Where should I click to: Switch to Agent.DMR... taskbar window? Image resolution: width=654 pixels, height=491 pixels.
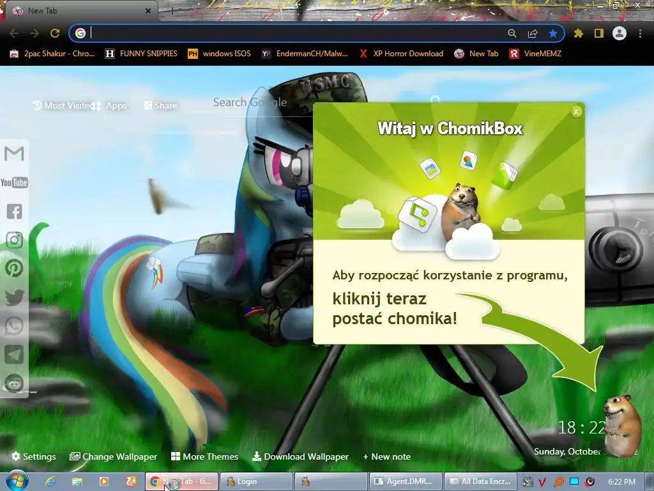click(x=406, y=481)
